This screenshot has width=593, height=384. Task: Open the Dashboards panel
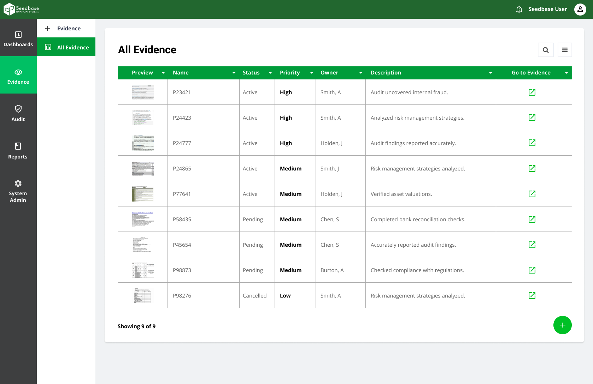point(18,38)
